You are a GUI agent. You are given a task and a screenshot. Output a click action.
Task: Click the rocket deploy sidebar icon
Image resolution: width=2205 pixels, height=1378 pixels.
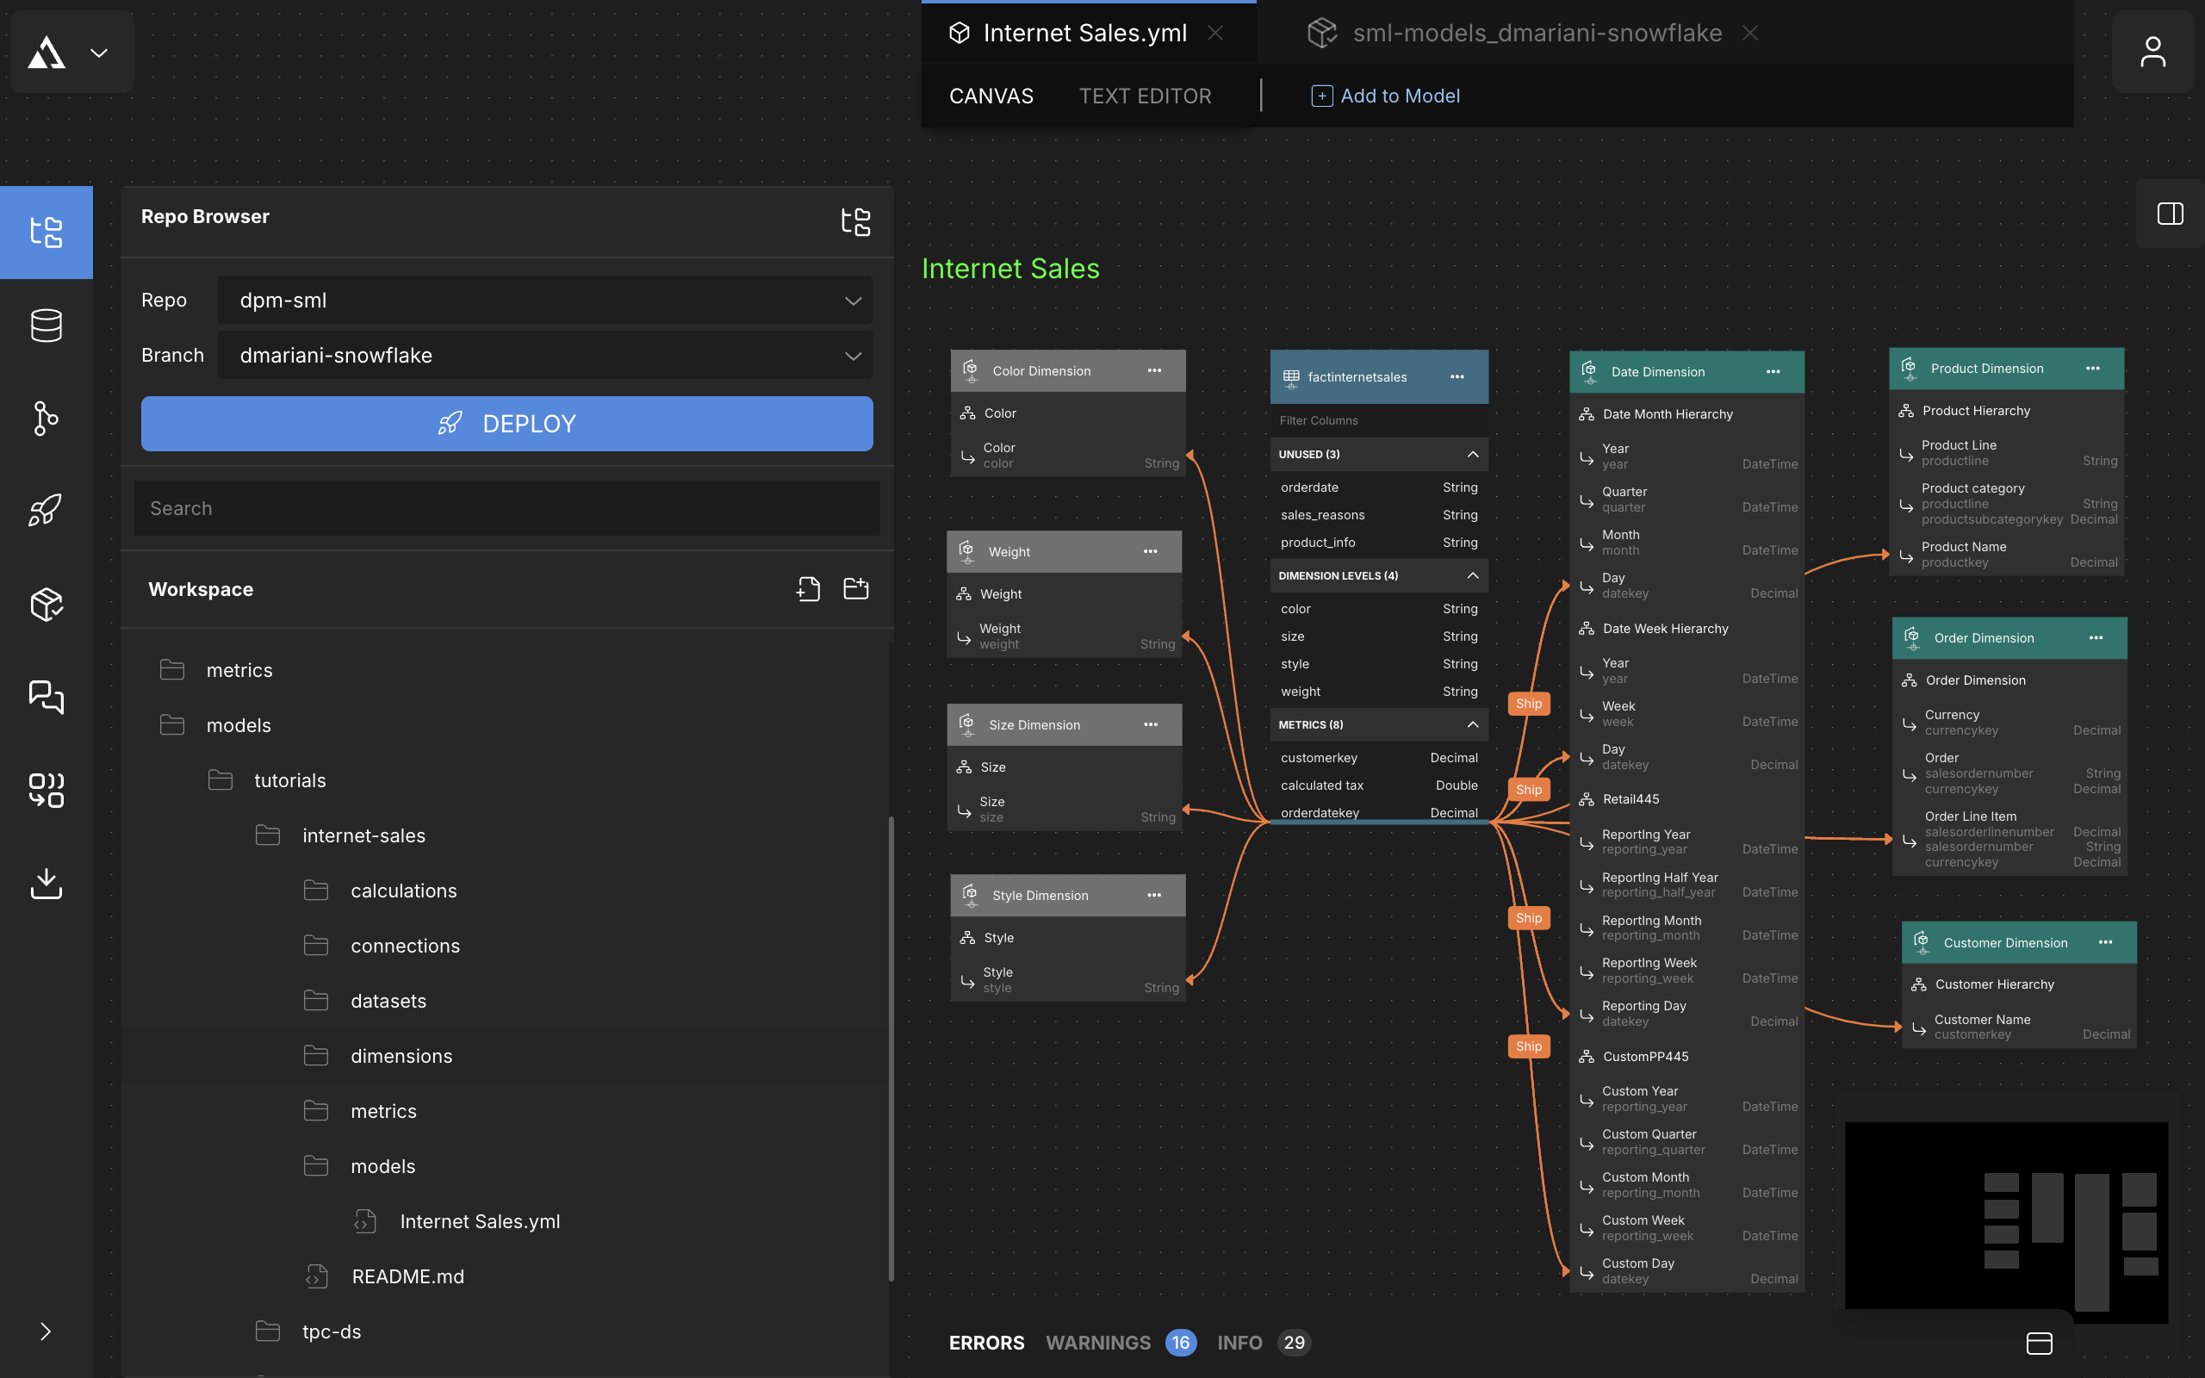(46, 511)
